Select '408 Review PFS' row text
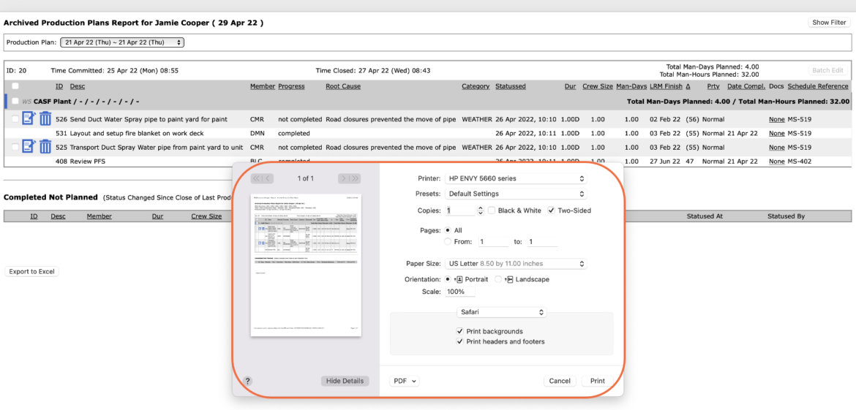Image resolution: width=856 pixels, height=410 pixels. pos(80,162)
